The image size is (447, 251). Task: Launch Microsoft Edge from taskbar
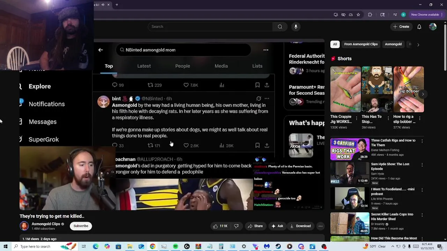[x=96, y=246]
